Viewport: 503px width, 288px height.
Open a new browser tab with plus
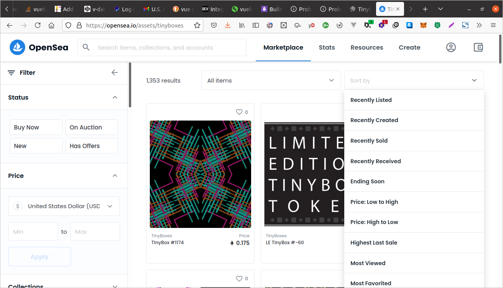(425, 9)
